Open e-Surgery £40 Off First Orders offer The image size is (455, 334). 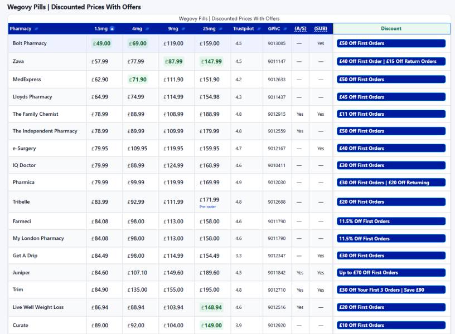point(391,148)
